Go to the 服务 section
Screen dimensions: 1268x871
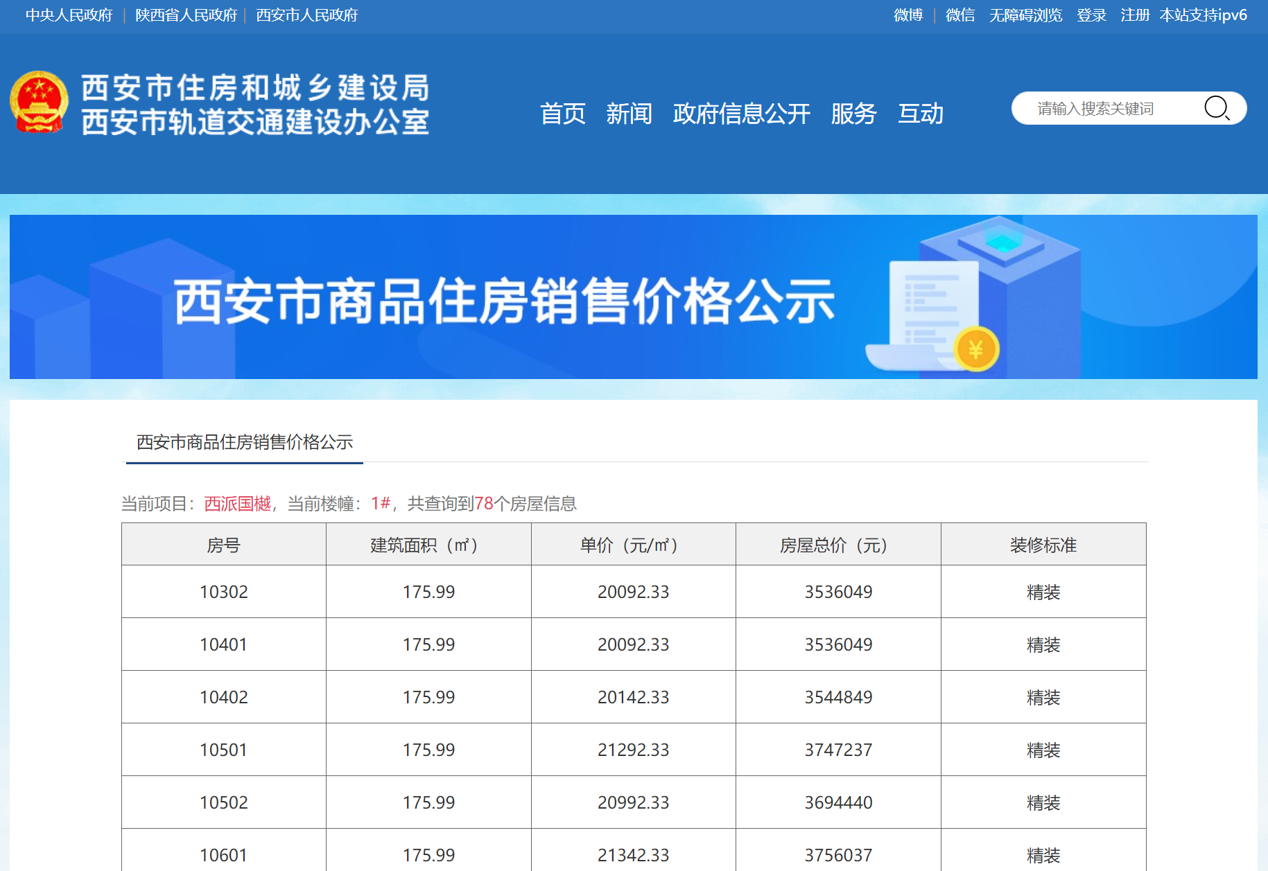pos(853,114)
